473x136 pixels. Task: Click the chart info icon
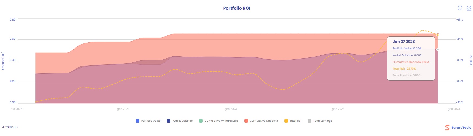pyautogui.click(x=460, y=8)
